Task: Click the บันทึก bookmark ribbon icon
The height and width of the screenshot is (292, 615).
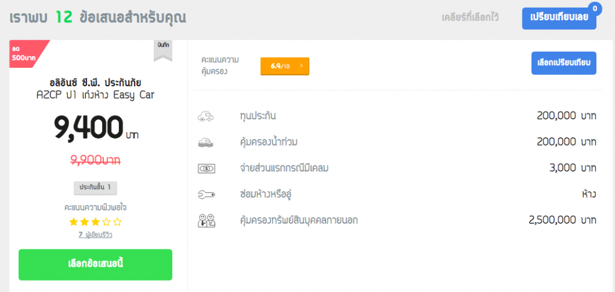Action: (x=163, y=50)
